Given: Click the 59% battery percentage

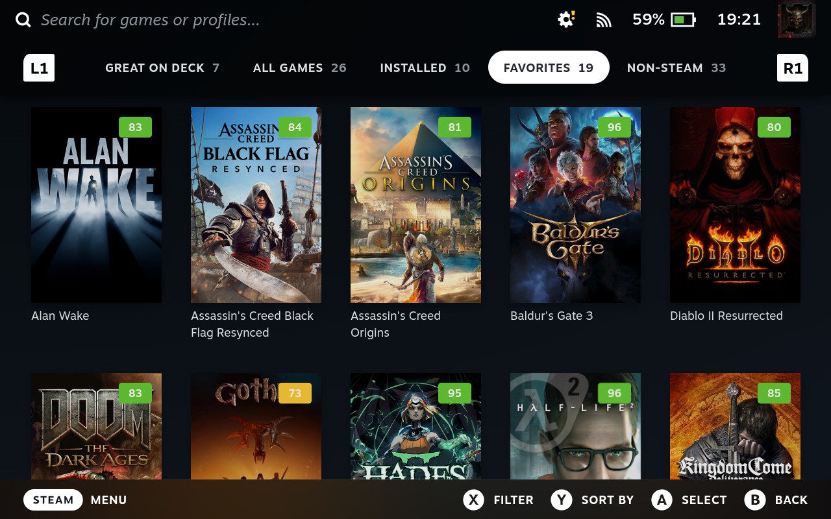Looking at the screenshot, I should [x=649, y=19].
